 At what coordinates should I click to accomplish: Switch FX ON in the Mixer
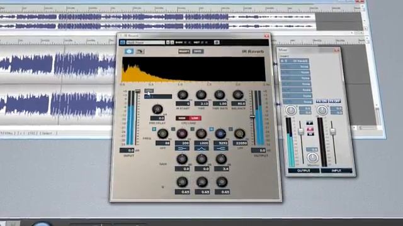click(x=322, y=102)
